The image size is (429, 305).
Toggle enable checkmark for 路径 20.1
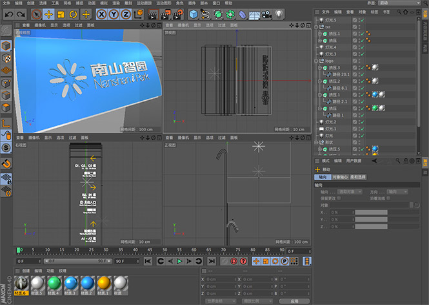click(363, 74)
